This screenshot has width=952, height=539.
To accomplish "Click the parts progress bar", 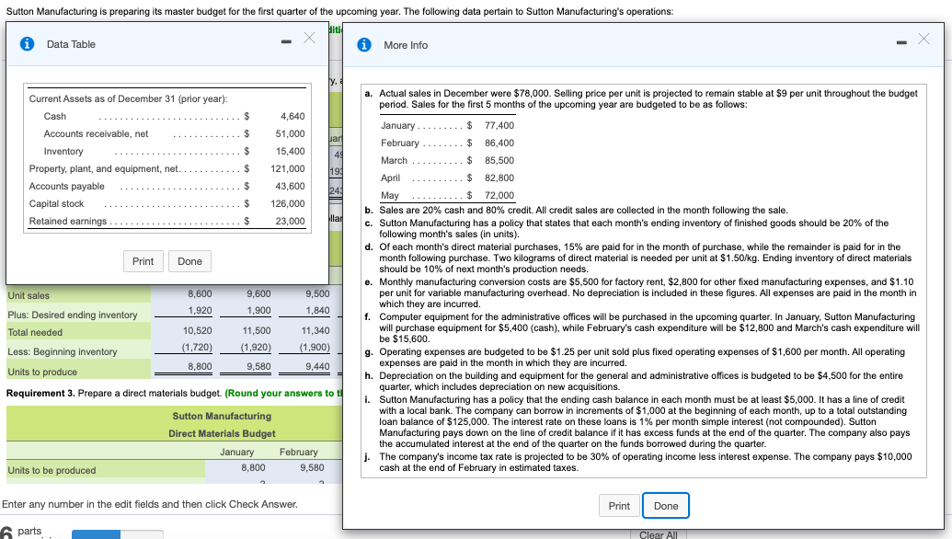I will tap(117, 534).
